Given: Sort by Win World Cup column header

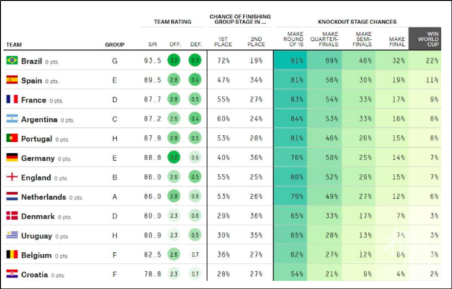Looking at the screenshot, I should [x=428, y=39].
